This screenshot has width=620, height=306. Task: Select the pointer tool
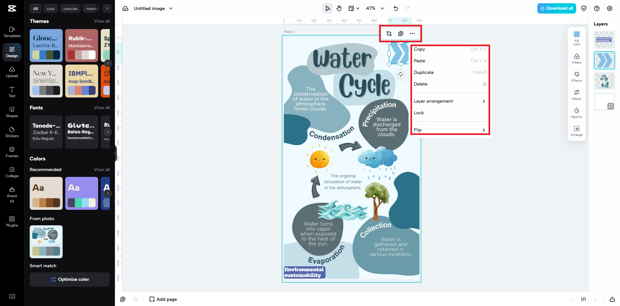[327, 8]
